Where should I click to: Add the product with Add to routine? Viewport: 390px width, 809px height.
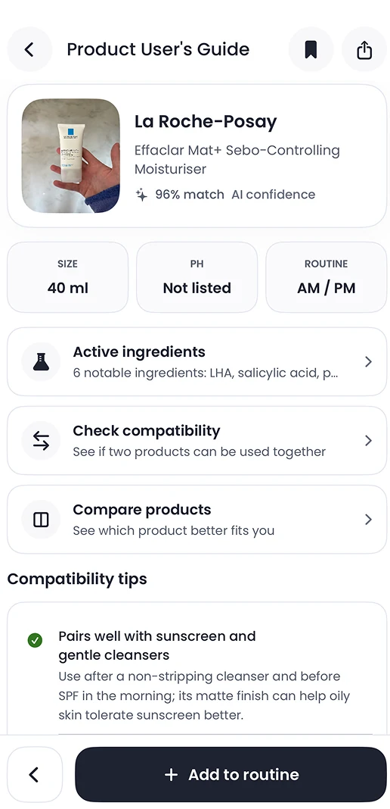231,774
